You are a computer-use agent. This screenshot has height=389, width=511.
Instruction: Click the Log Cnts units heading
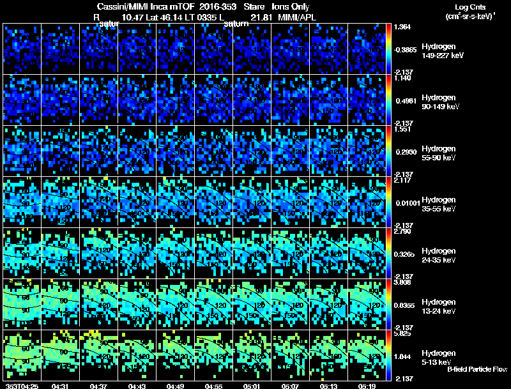click(x=470, y=11)
